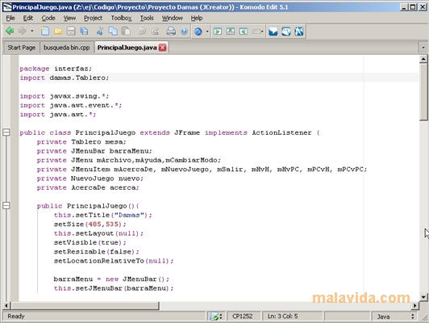The height and width of the screenshot is (323, 429).
Task: Open the syntax checking status icon
Action: (216, 317)
